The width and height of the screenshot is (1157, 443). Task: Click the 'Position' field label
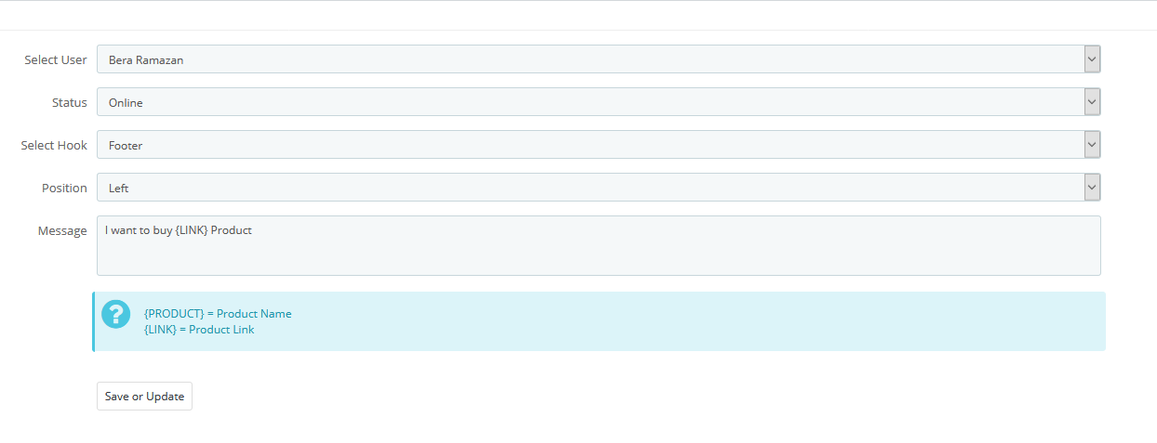click(64, 188)
